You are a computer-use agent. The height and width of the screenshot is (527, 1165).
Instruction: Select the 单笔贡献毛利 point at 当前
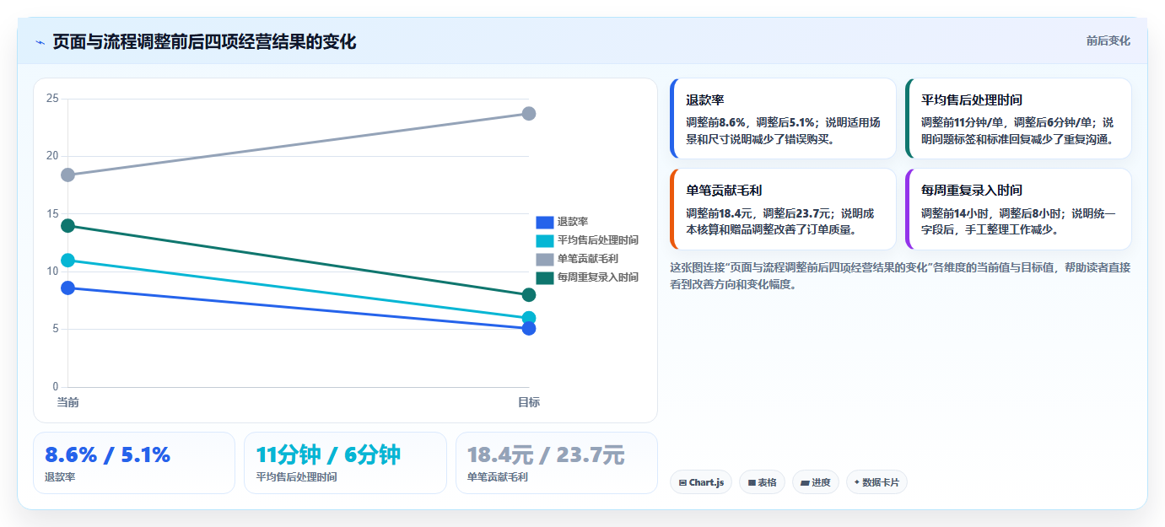(x=67, y=175)
